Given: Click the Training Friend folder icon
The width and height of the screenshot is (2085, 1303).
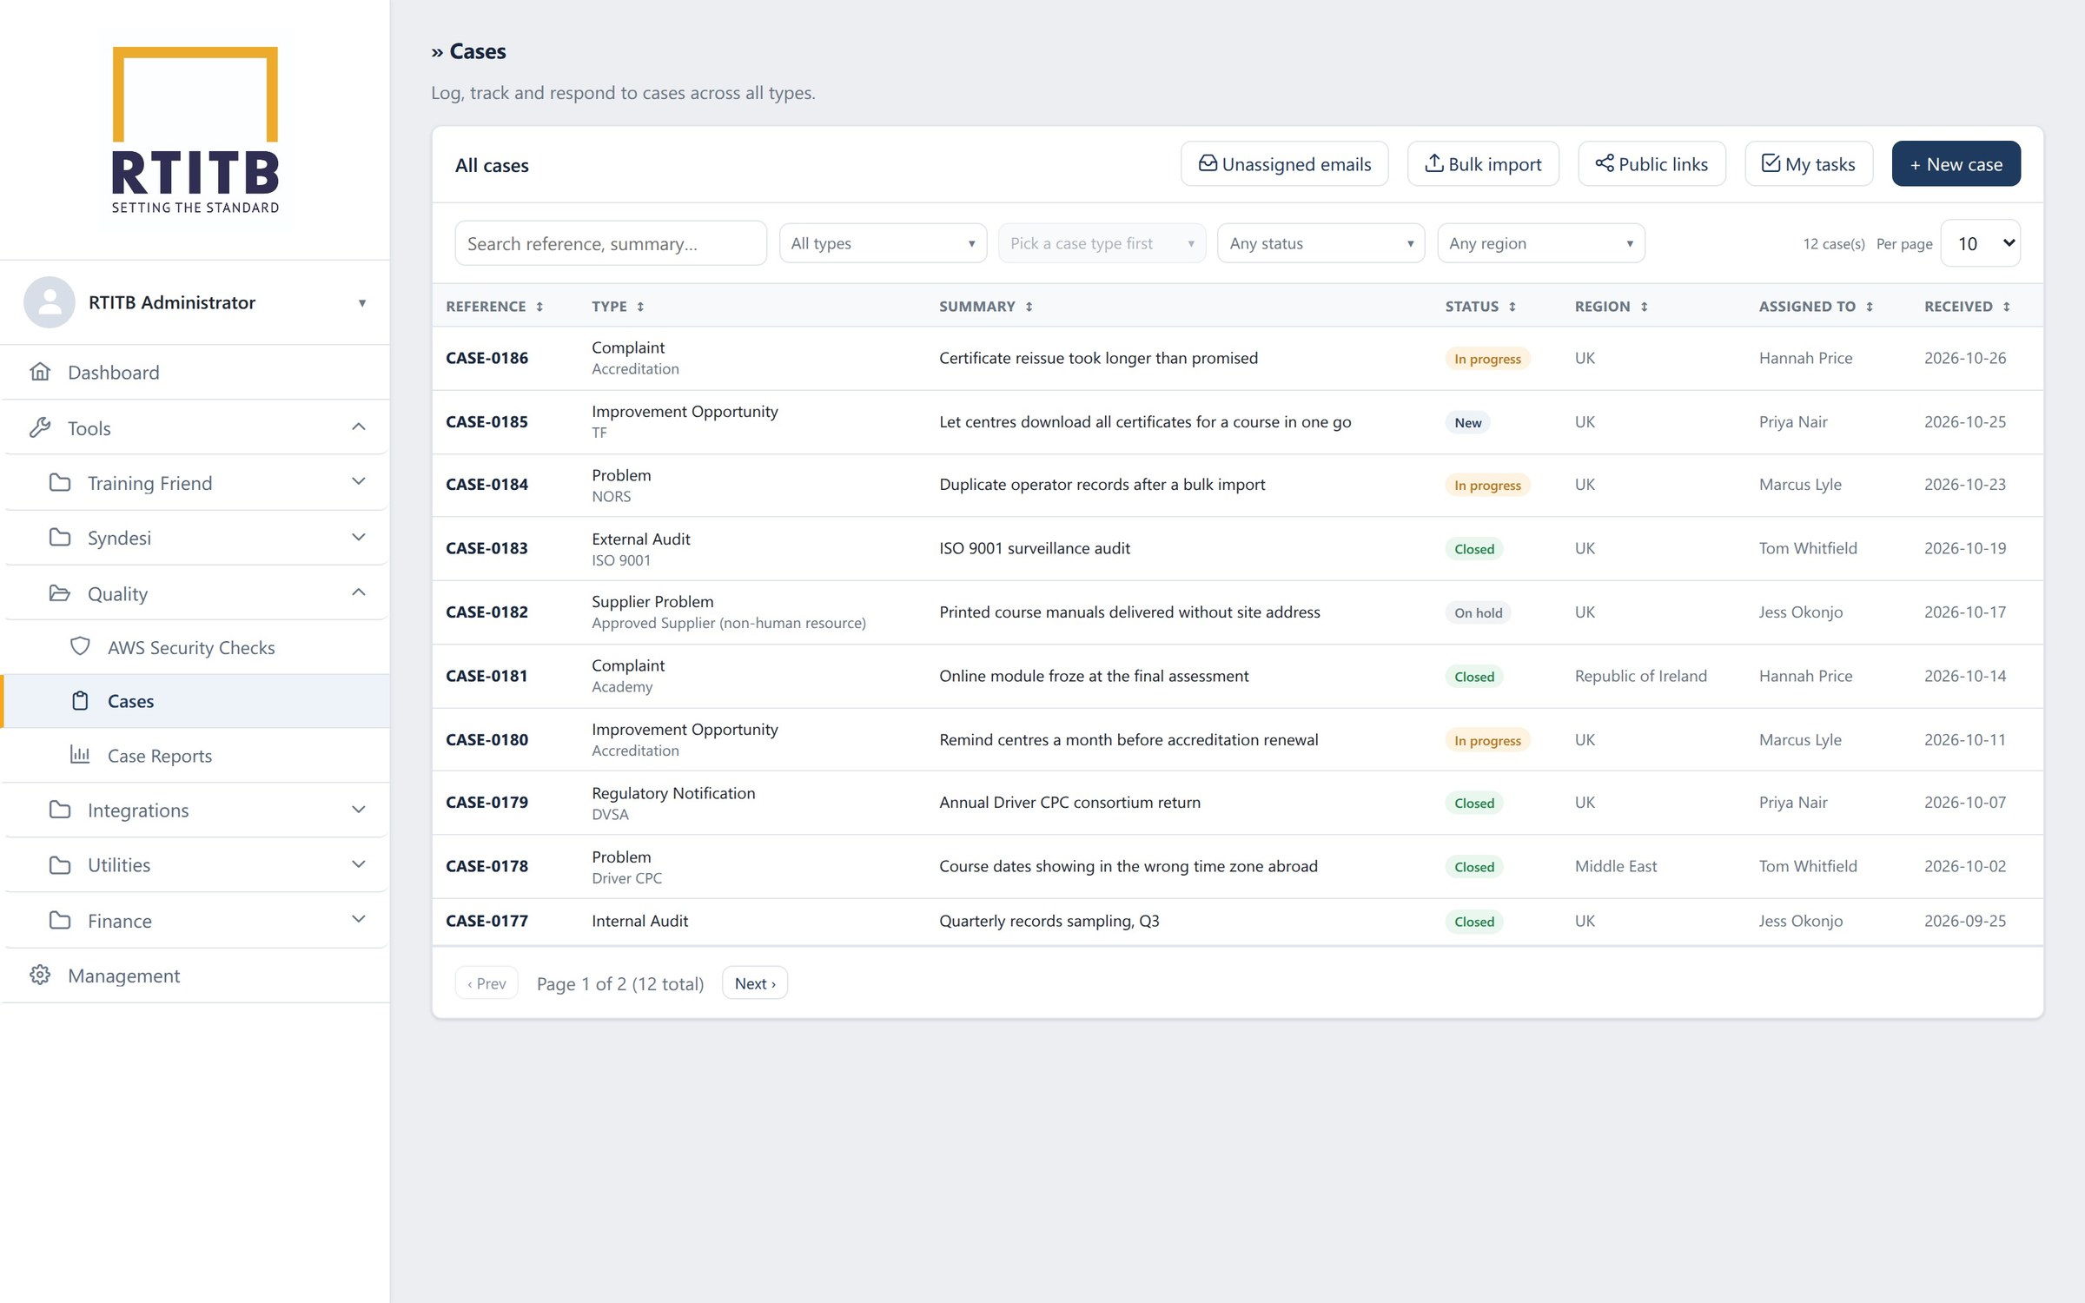Looking at the screenshot, I should [60, 482].
